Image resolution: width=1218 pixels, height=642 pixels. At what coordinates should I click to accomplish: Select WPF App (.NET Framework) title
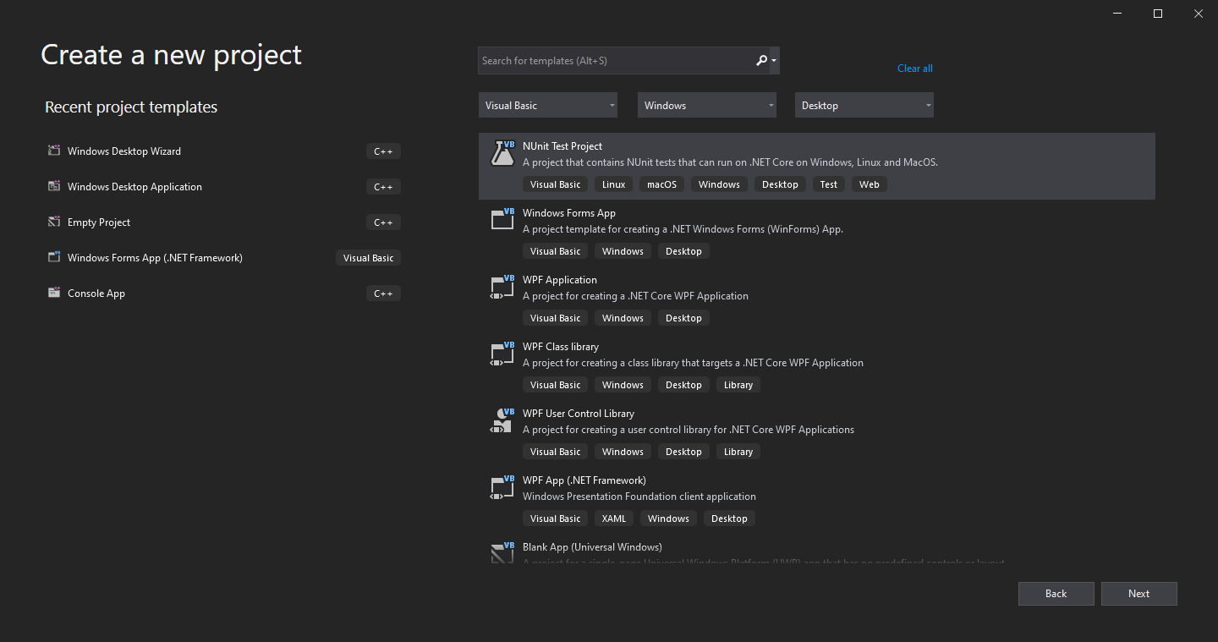[584, 480]
